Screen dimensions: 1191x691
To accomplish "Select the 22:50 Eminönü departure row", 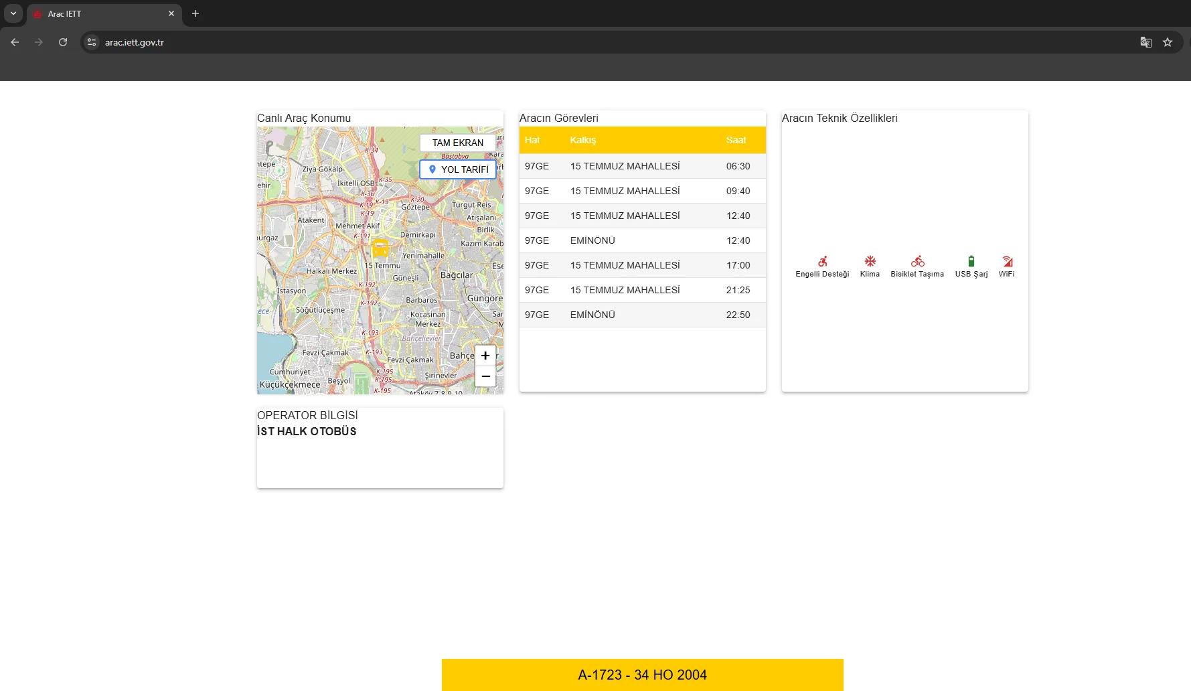I will [x=642, y=315].
